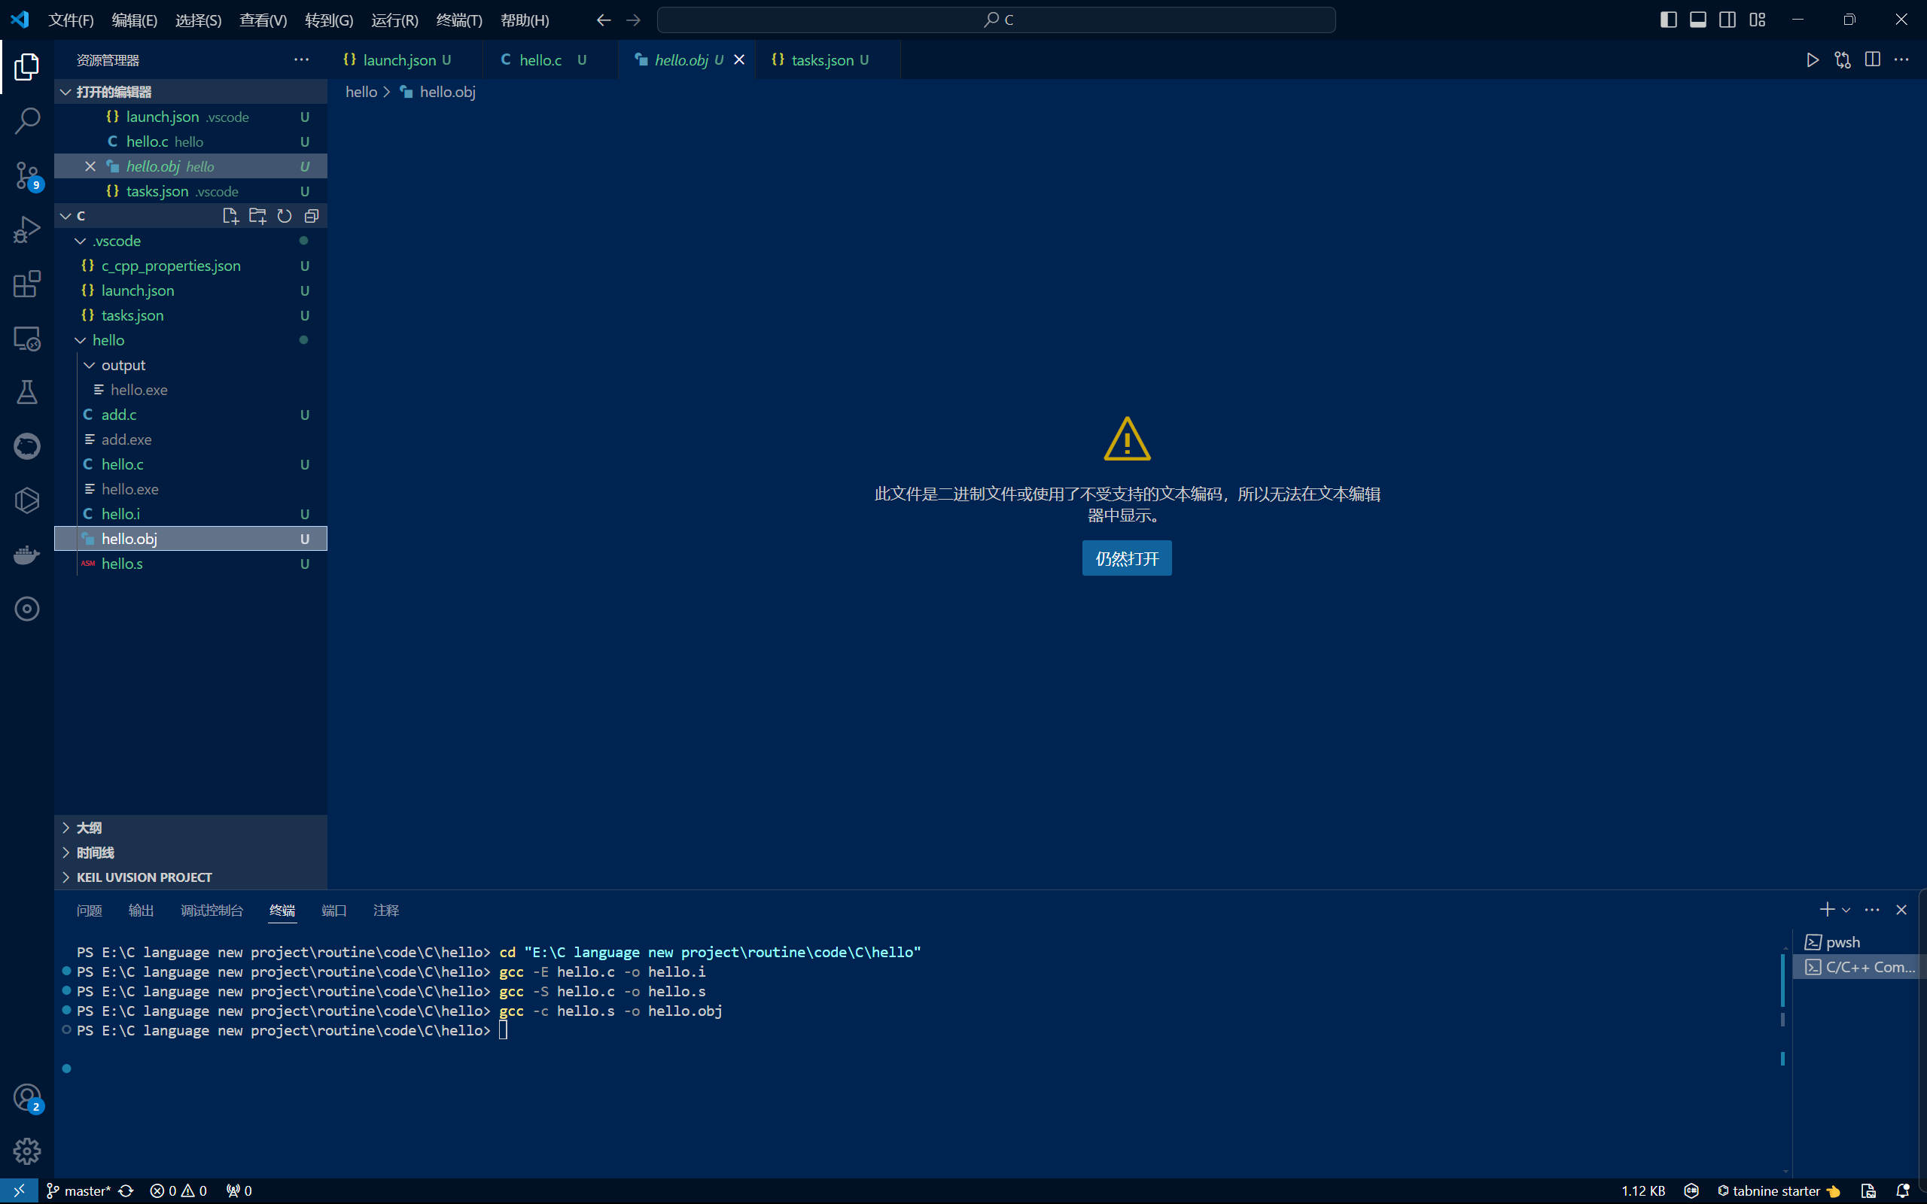The image size is (1927, 1204).
Task: Click the Open Anyway blue button
Action: pyautogui.click(x=1127, y=558)
